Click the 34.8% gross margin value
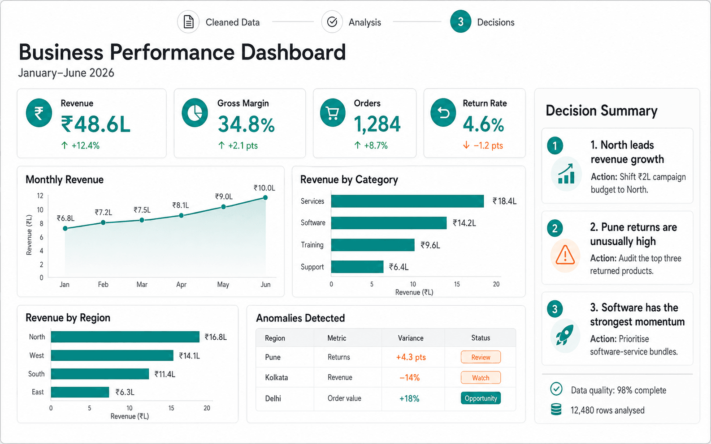The height and width of the screenshot is (444, 711). [x=246, y=124]
